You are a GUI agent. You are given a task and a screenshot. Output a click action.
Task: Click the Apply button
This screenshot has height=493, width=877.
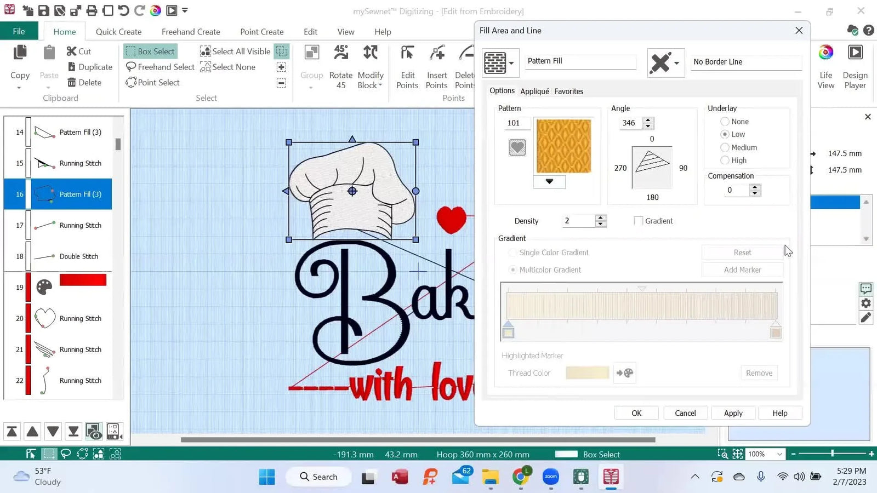(x=733, y=412)
